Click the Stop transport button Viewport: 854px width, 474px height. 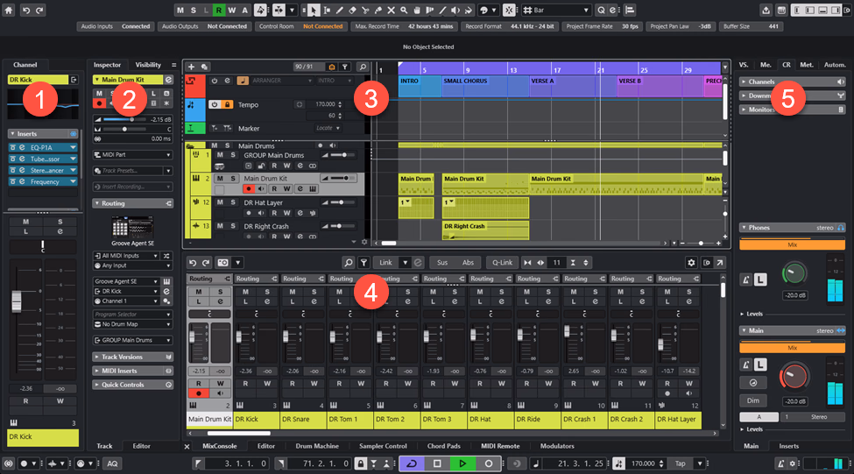coord(437,463)
